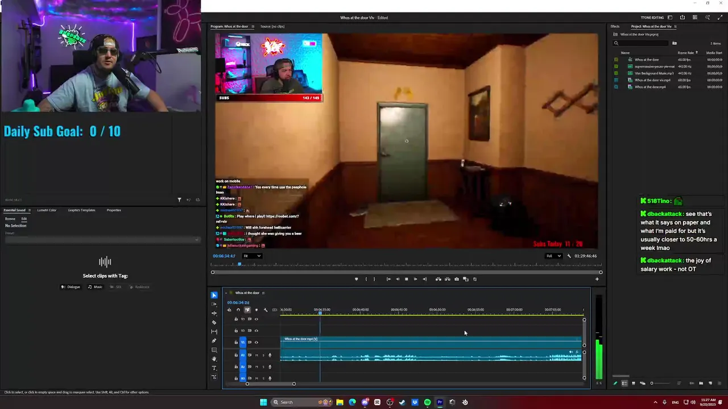Toggle Linked Selection in timeline
The height and width of the screenshot is (409, 728).
click(247, 310)
